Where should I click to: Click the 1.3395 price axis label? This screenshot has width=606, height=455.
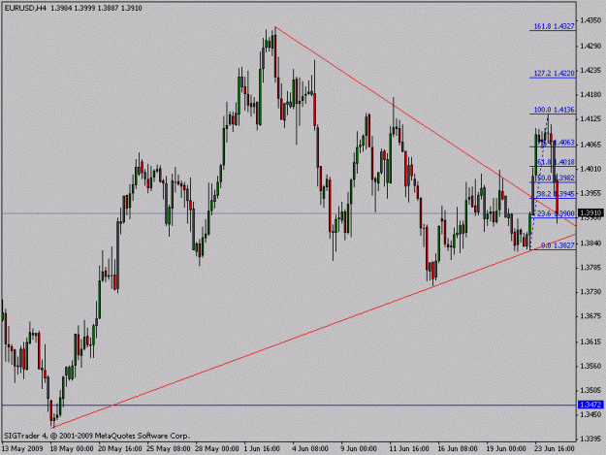pos(590,439)
